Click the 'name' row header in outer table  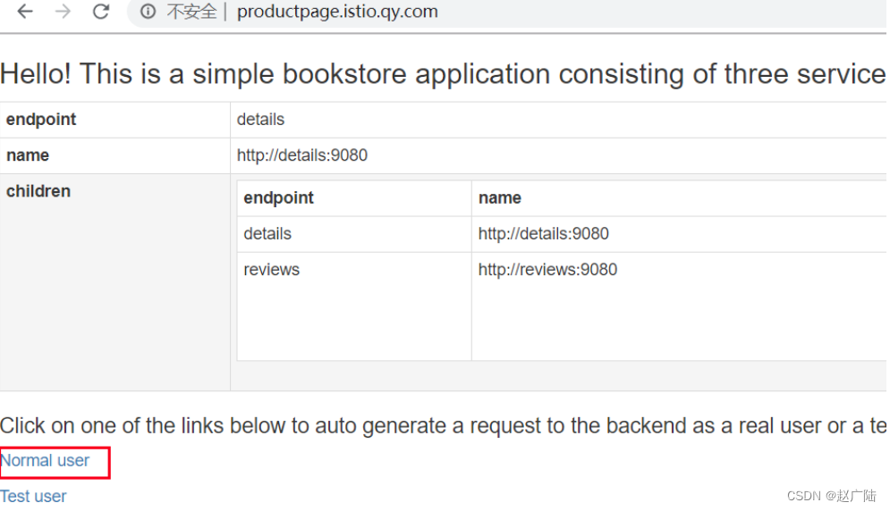(x=28, y=155)
